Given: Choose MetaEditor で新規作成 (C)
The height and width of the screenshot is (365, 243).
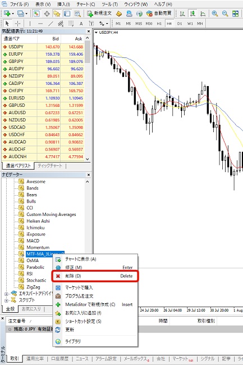Looking at the screenshot, I should 95,304.
